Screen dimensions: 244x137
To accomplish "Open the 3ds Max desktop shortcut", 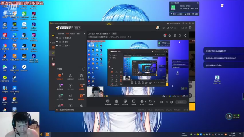I will pos(217,79).
